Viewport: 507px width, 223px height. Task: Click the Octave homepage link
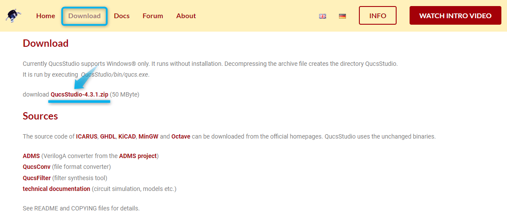pos(181,136)
